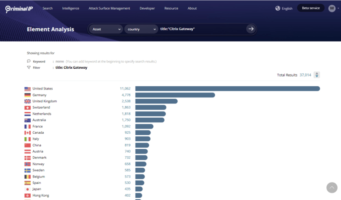Click the United Kingdom country label
The height and width of the screenshot is (200, 341).
[x=45, y=101]
